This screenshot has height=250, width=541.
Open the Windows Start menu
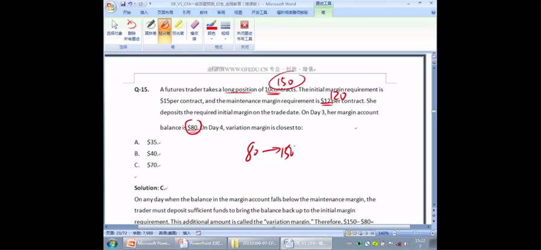pos(112,243)
